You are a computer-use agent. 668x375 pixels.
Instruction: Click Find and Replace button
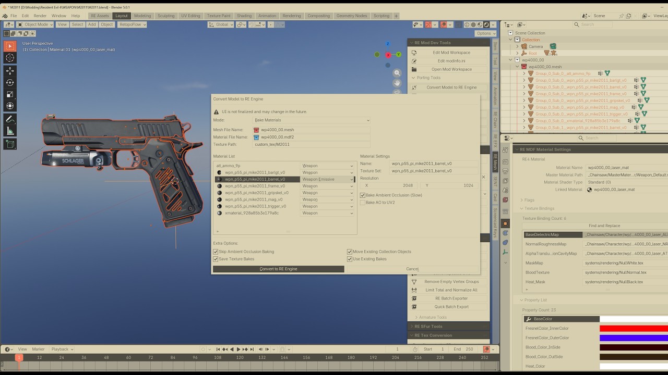point(604,226)
